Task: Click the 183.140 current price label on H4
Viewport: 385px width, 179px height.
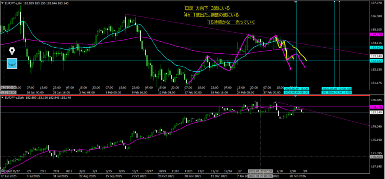Action: coord(376,56)
